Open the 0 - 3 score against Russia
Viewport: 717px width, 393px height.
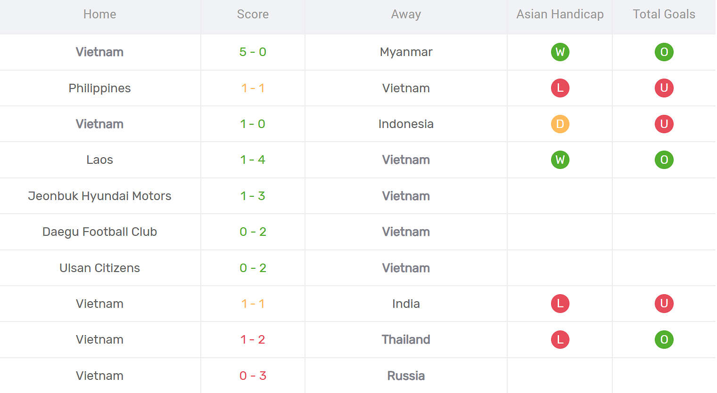click(253, 376)
